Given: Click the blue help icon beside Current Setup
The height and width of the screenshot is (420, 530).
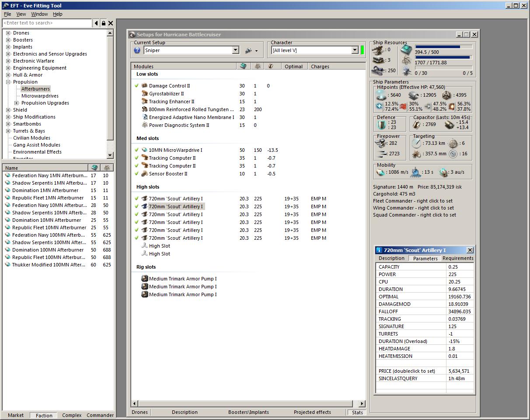Looking at the screenshot, I should click(x=137, y=50).
